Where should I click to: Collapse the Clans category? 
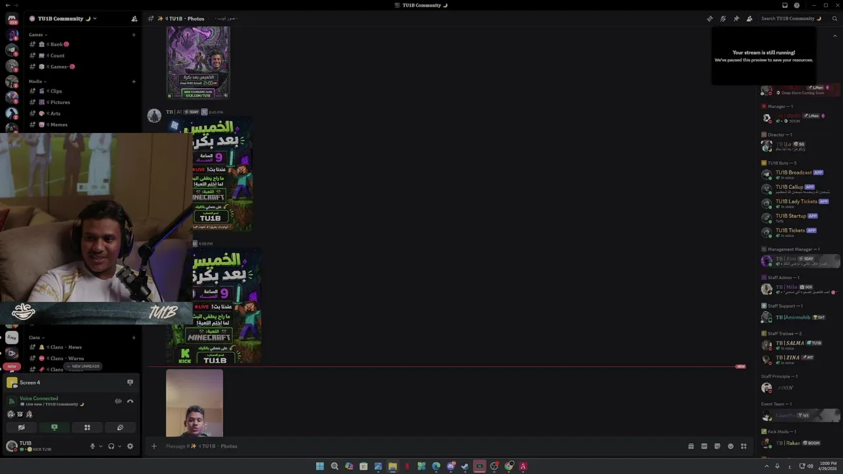36,338
